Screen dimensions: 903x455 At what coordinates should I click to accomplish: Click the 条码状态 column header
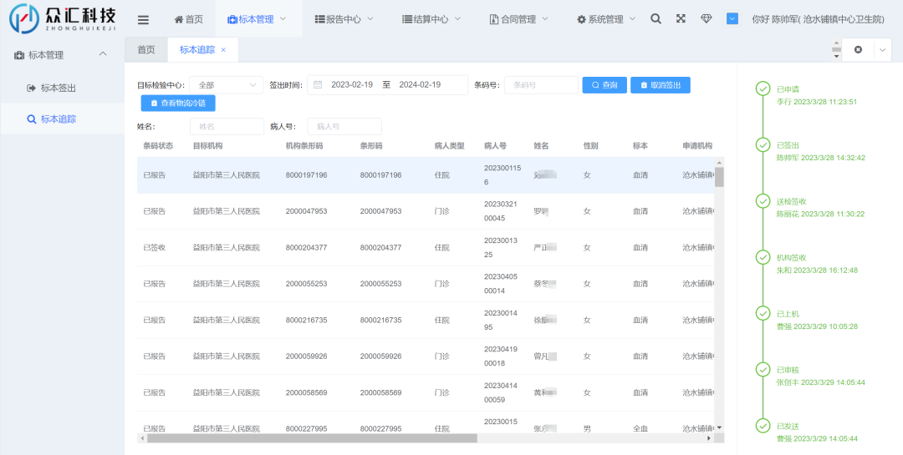tap(158, 146)
